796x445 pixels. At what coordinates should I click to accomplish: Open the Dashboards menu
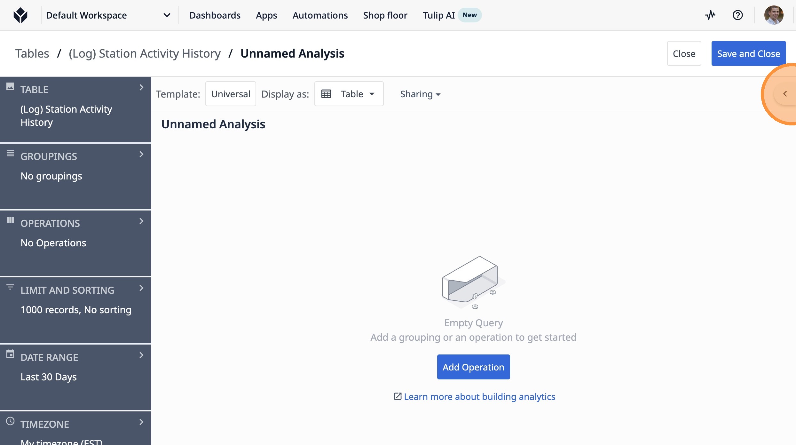[x=215, y=15]
